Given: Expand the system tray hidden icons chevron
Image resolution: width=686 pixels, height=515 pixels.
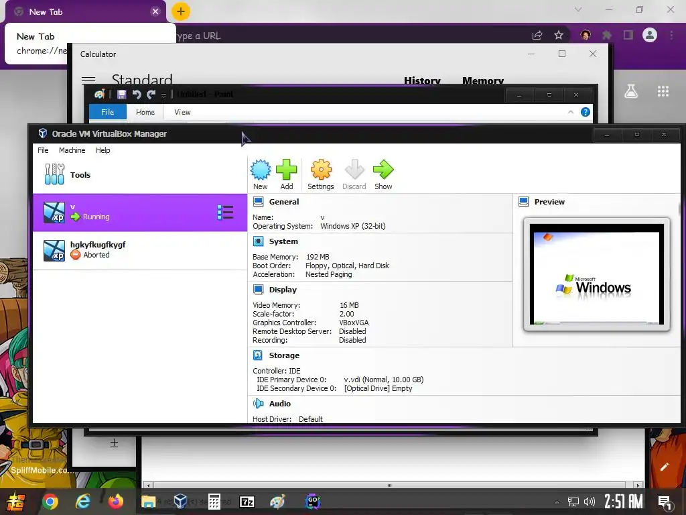Looking at the screenshot, I should tap(557, 502).
